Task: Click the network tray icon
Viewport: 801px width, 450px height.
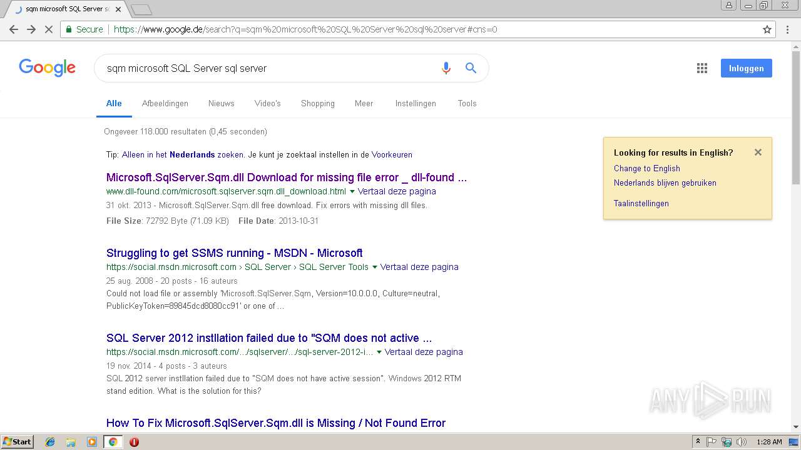Action: pyautogui.click(x=727, y=442)
